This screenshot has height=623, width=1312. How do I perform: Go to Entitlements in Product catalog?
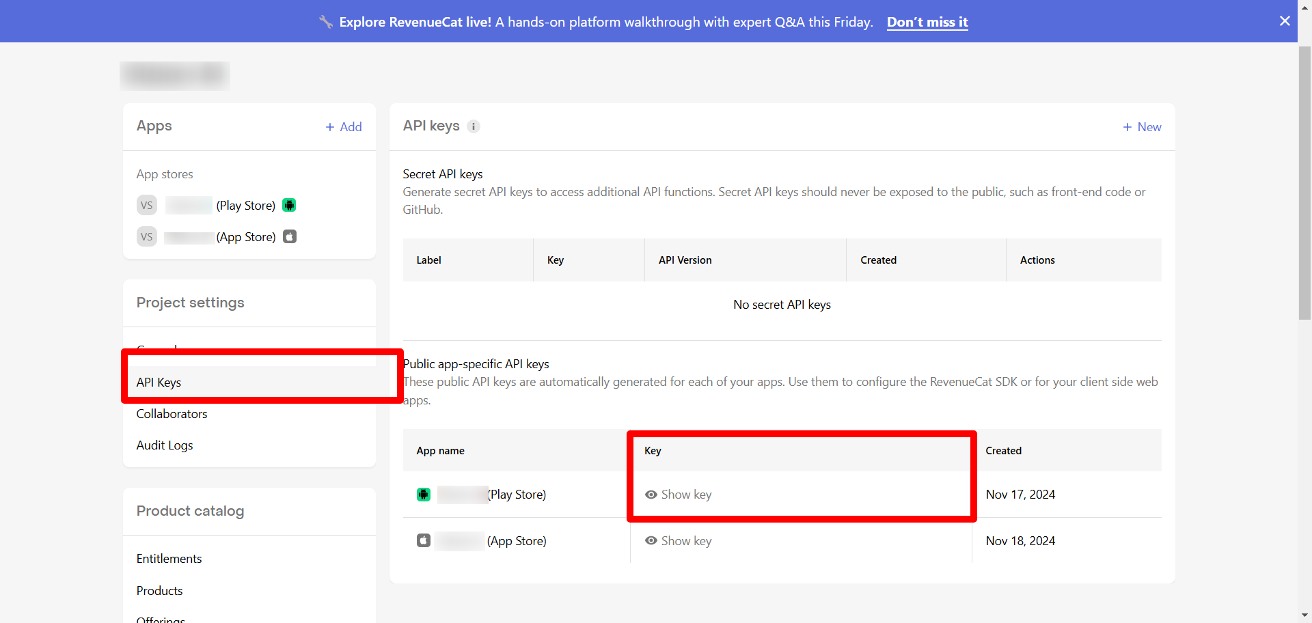(169, 559)
